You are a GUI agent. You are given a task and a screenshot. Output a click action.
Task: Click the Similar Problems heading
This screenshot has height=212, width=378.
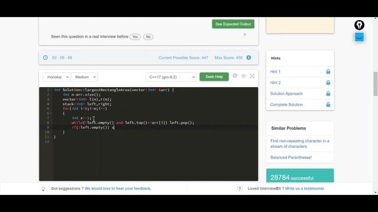pos(289,128)
